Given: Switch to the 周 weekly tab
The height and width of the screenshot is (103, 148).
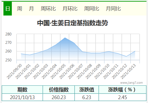Looking at the screenshot, I should 19,9.
